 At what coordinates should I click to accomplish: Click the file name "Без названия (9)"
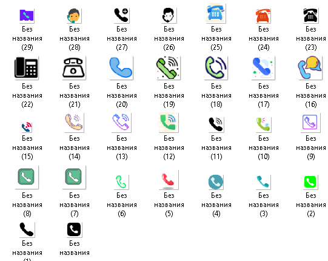(311, 147)
